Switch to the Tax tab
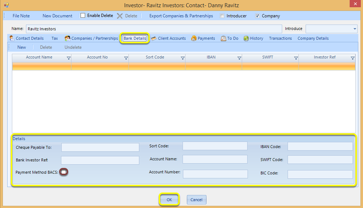 click(x=55, y=38)
